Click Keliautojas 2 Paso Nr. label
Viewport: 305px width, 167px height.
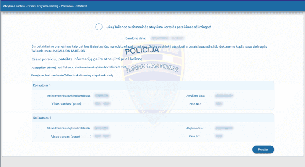pos(194,136)
